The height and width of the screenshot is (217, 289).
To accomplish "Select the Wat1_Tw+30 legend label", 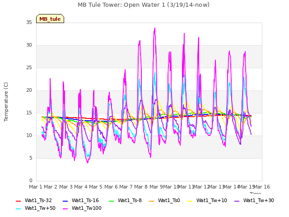I will click(x=259, y=201).
